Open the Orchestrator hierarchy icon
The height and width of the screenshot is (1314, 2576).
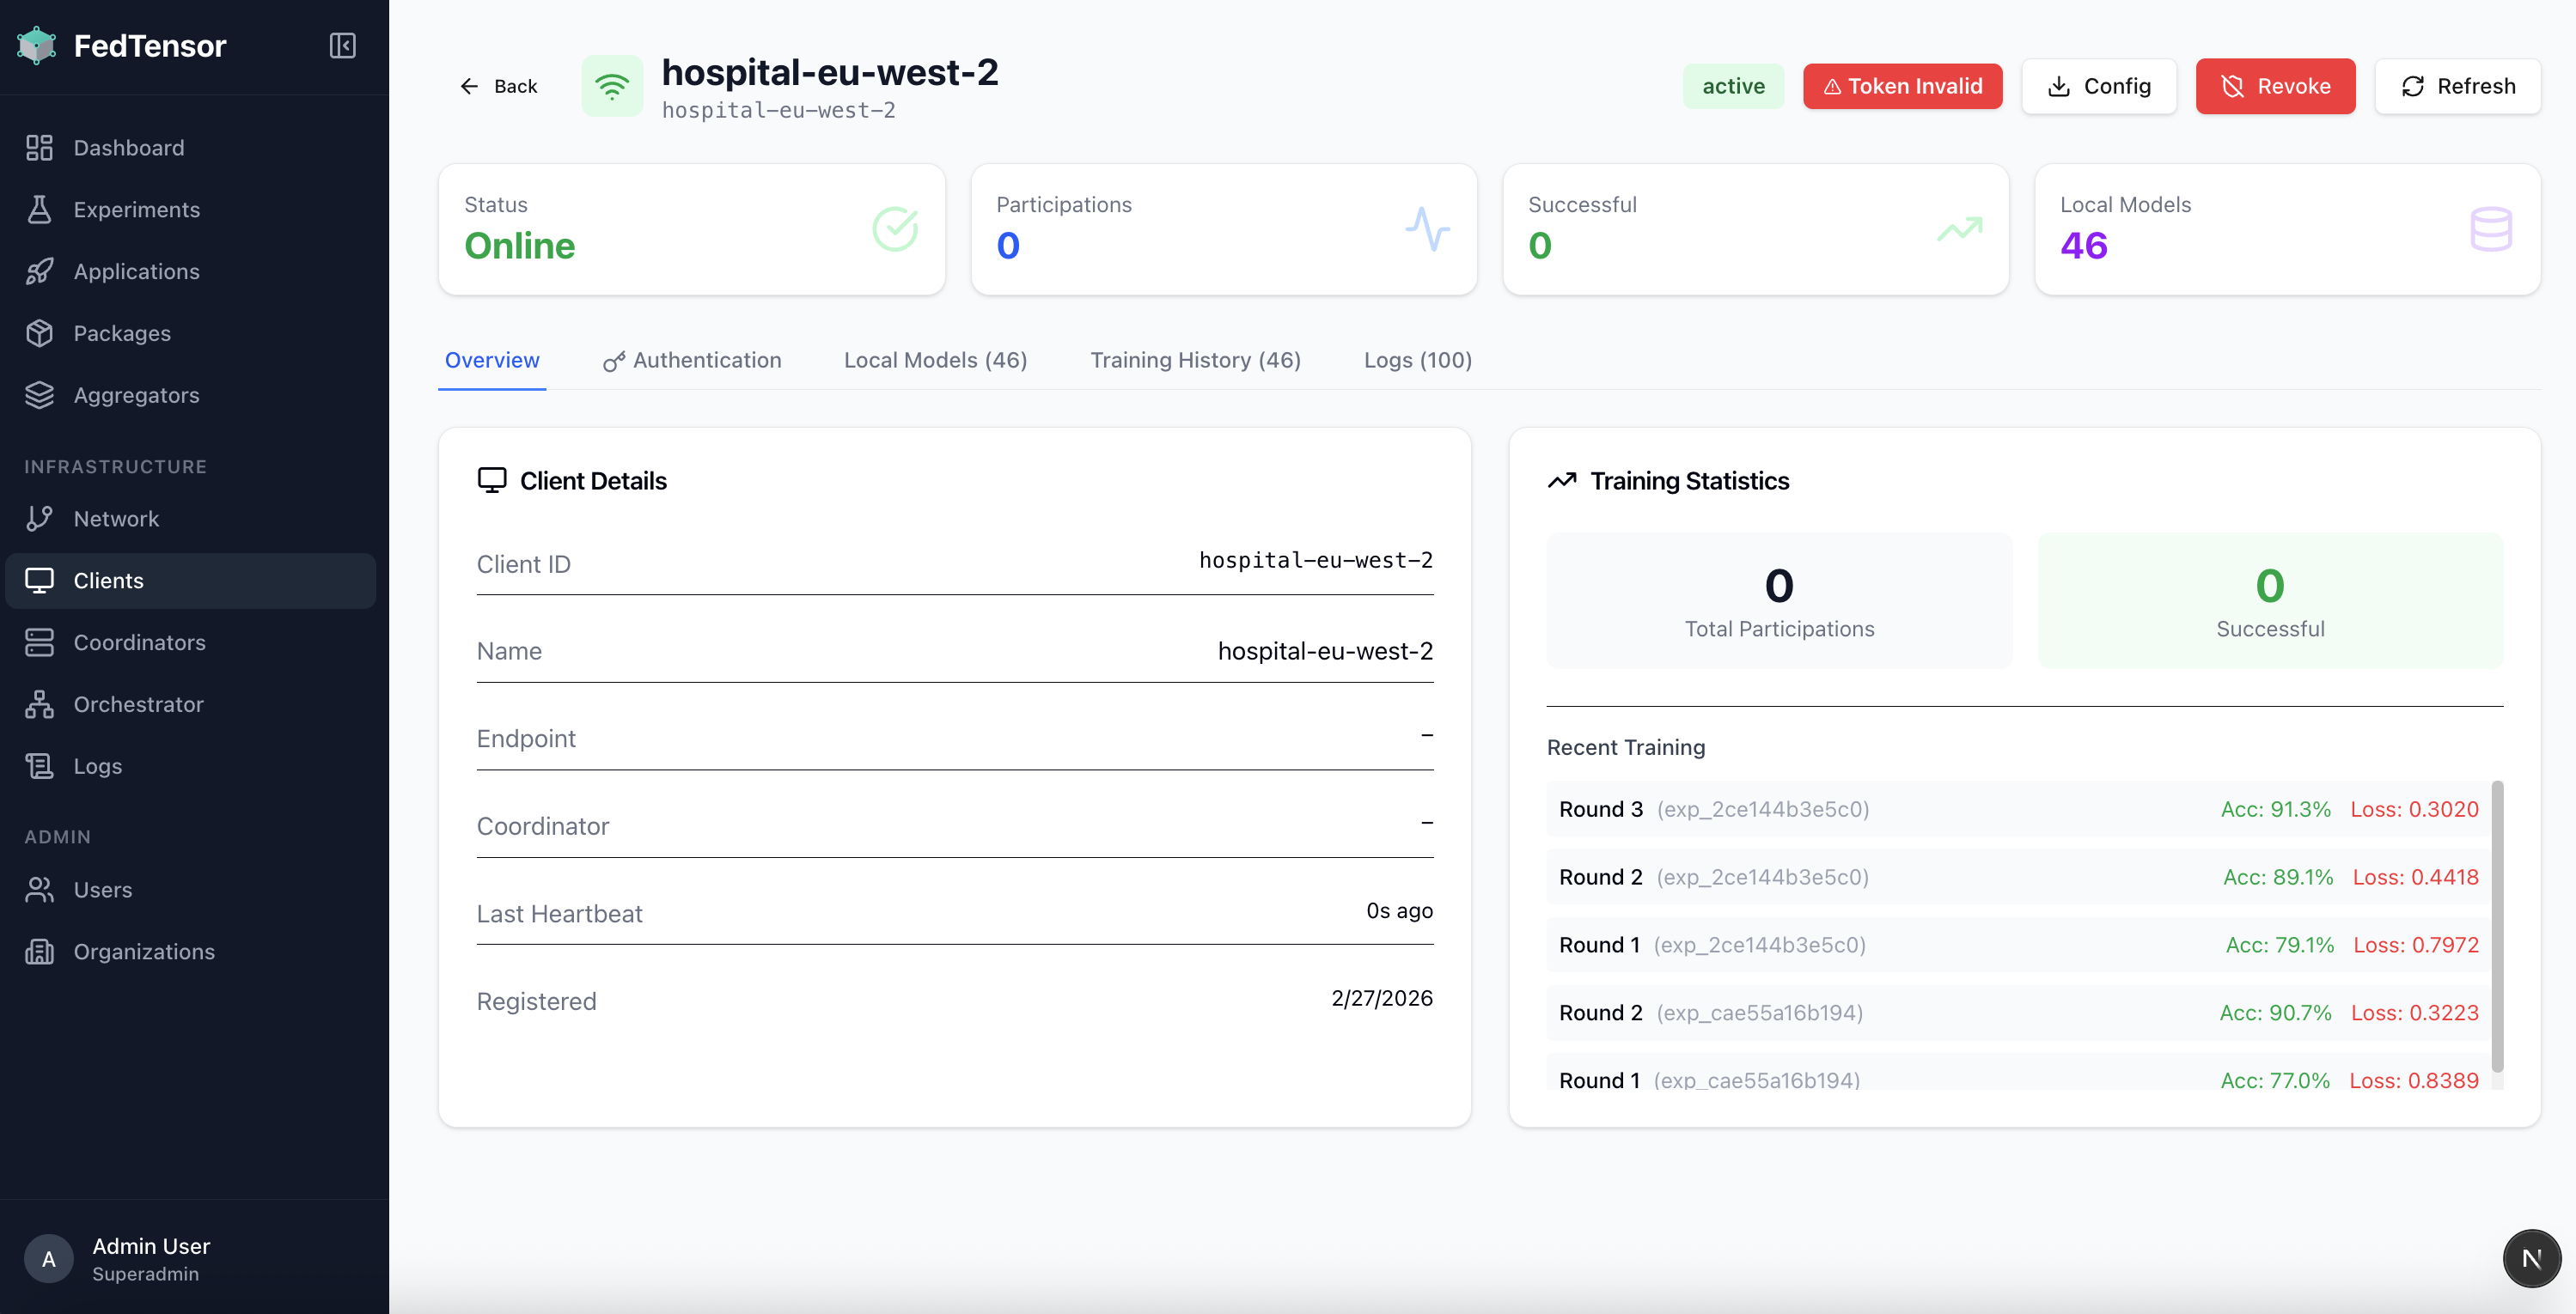point(39,704)
